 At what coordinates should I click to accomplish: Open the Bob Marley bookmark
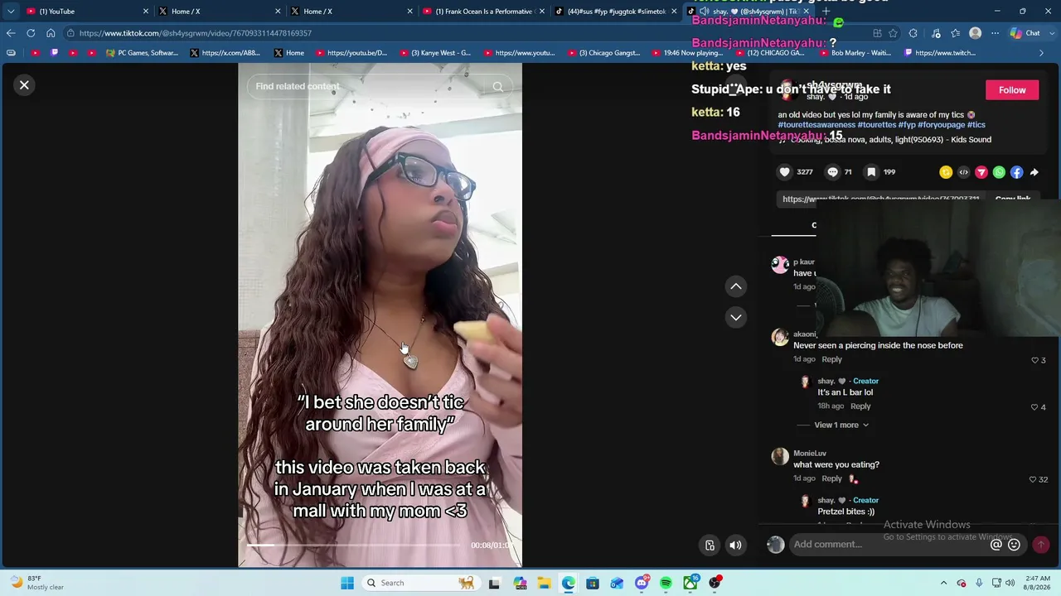[855, 53]
